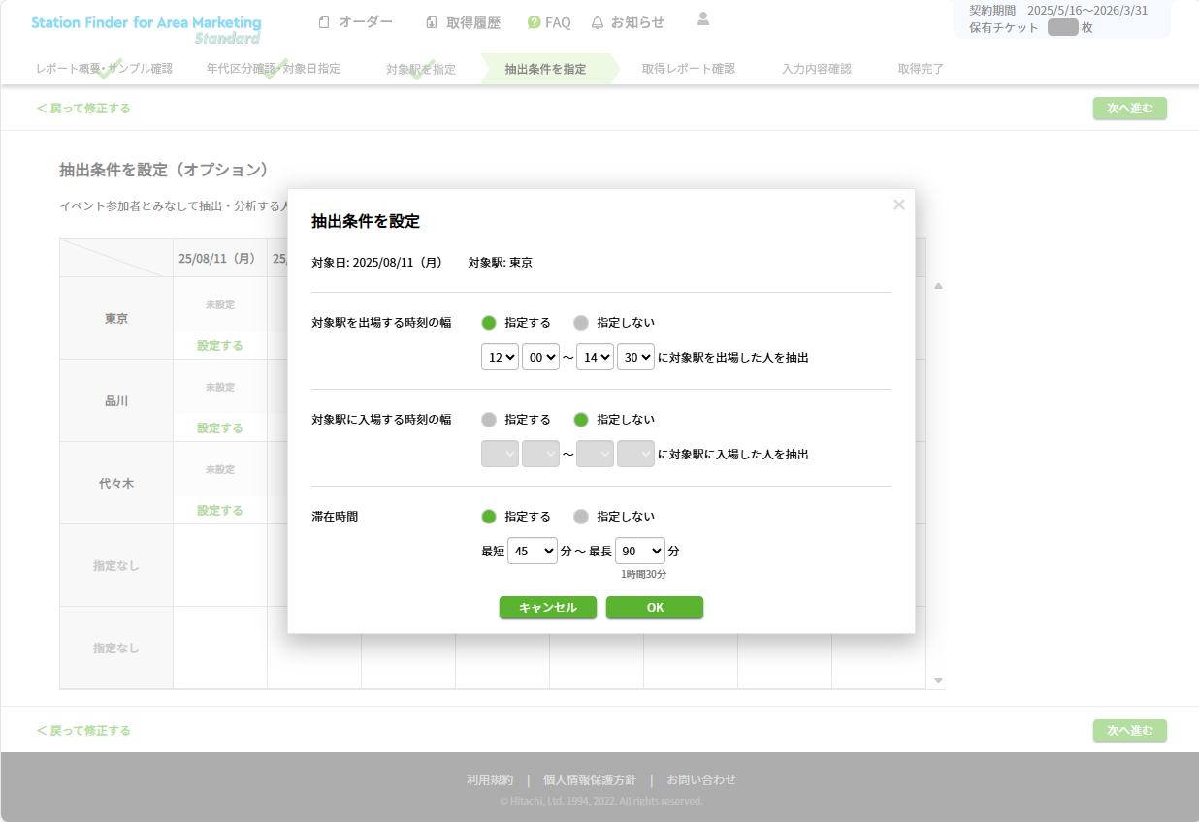Close the dialog with the X icon

tap(898, 205)
